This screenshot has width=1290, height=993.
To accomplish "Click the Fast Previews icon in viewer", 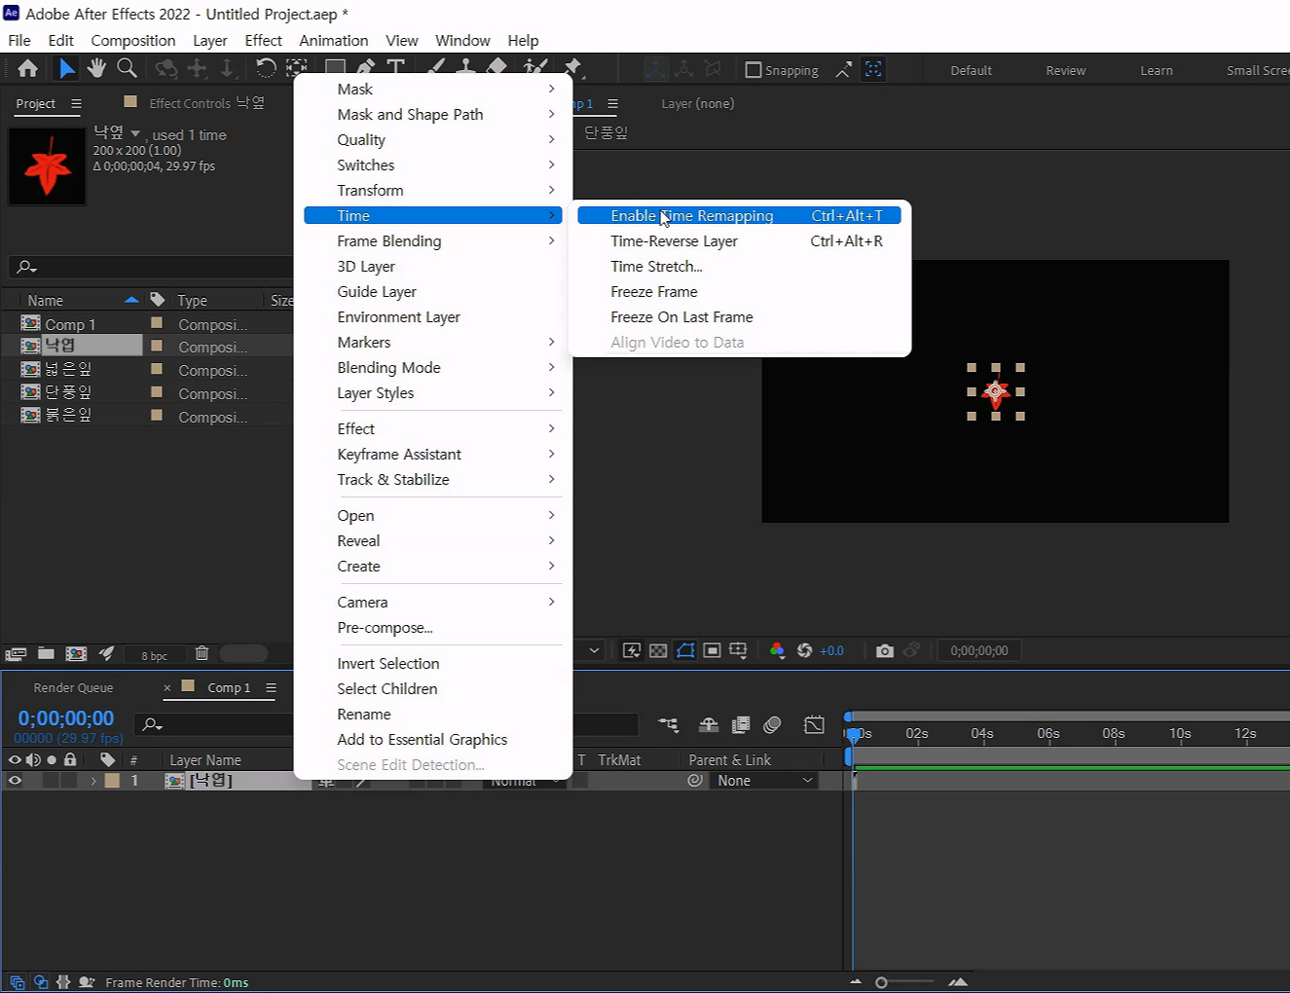I will pyautogui.click(x=631, y=650).
